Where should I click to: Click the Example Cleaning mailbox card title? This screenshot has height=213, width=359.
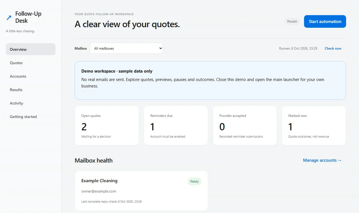99,180
